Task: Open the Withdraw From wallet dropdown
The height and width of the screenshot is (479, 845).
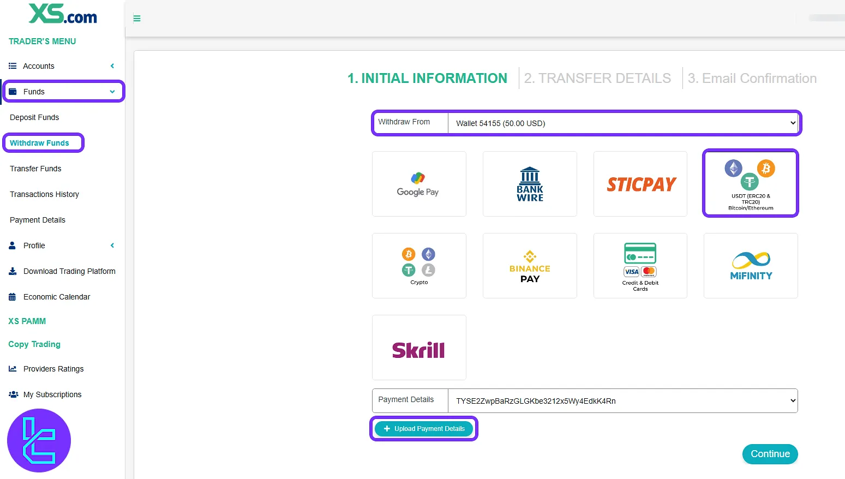Action: tap(623, 123)
